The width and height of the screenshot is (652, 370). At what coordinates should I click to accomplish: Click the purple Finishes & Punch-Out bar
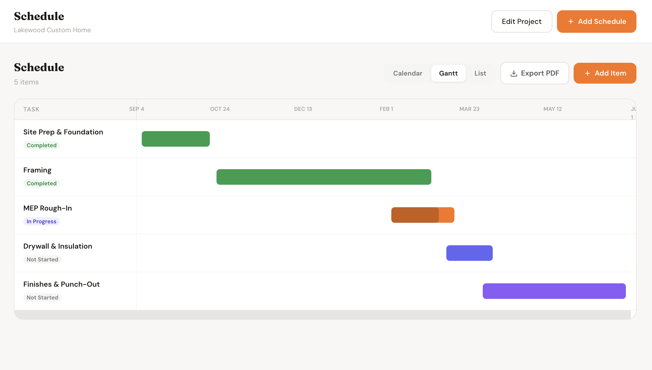[554, 291]
